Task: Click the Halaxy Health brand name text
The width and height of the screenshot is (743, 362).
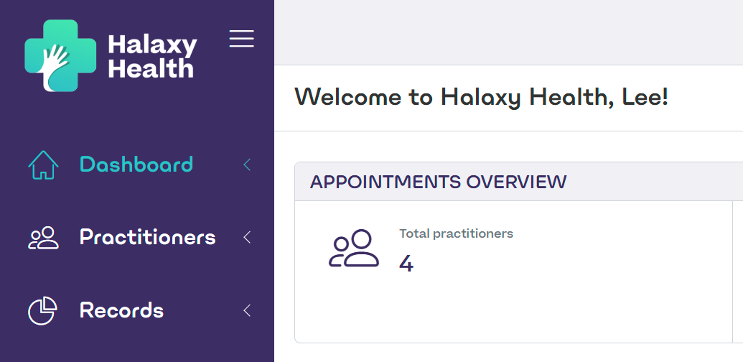Action: point(152,56)
